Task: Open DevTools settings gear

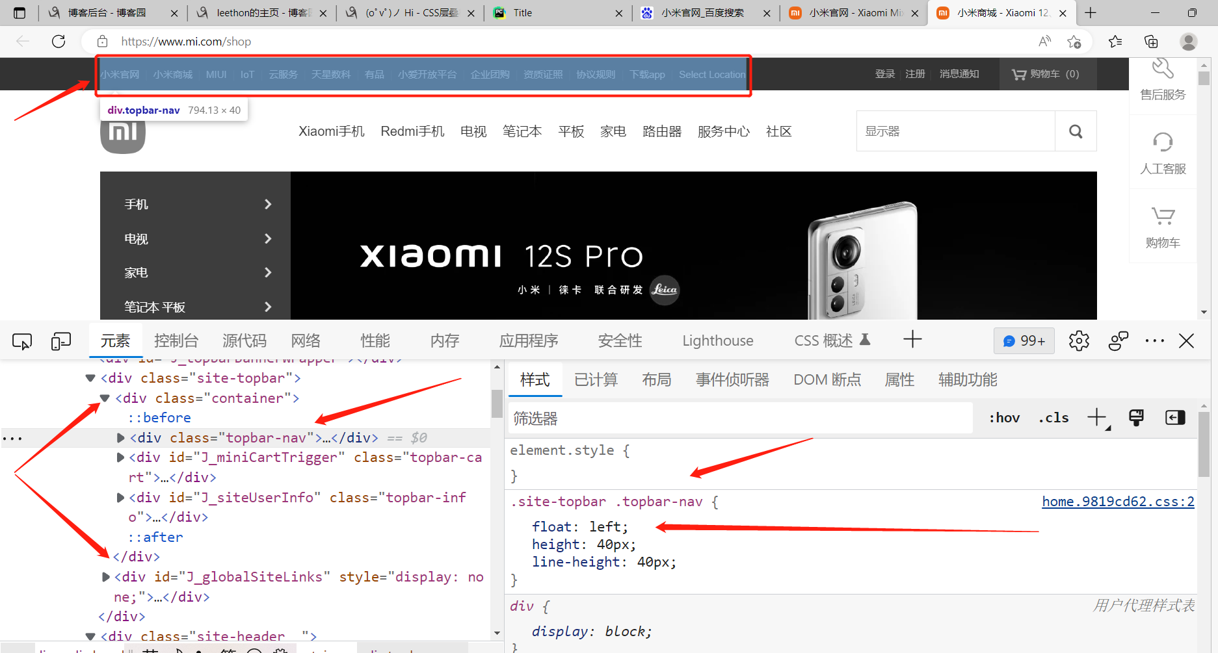Action: click(1079, 341)
